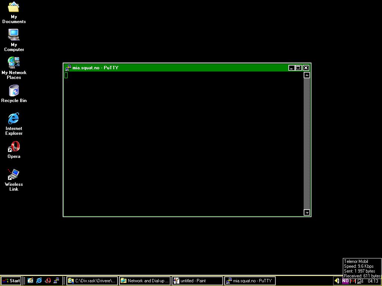382x286 pixels.
Task: Select the Opera desktop shortcut
Action: (14, 150)
